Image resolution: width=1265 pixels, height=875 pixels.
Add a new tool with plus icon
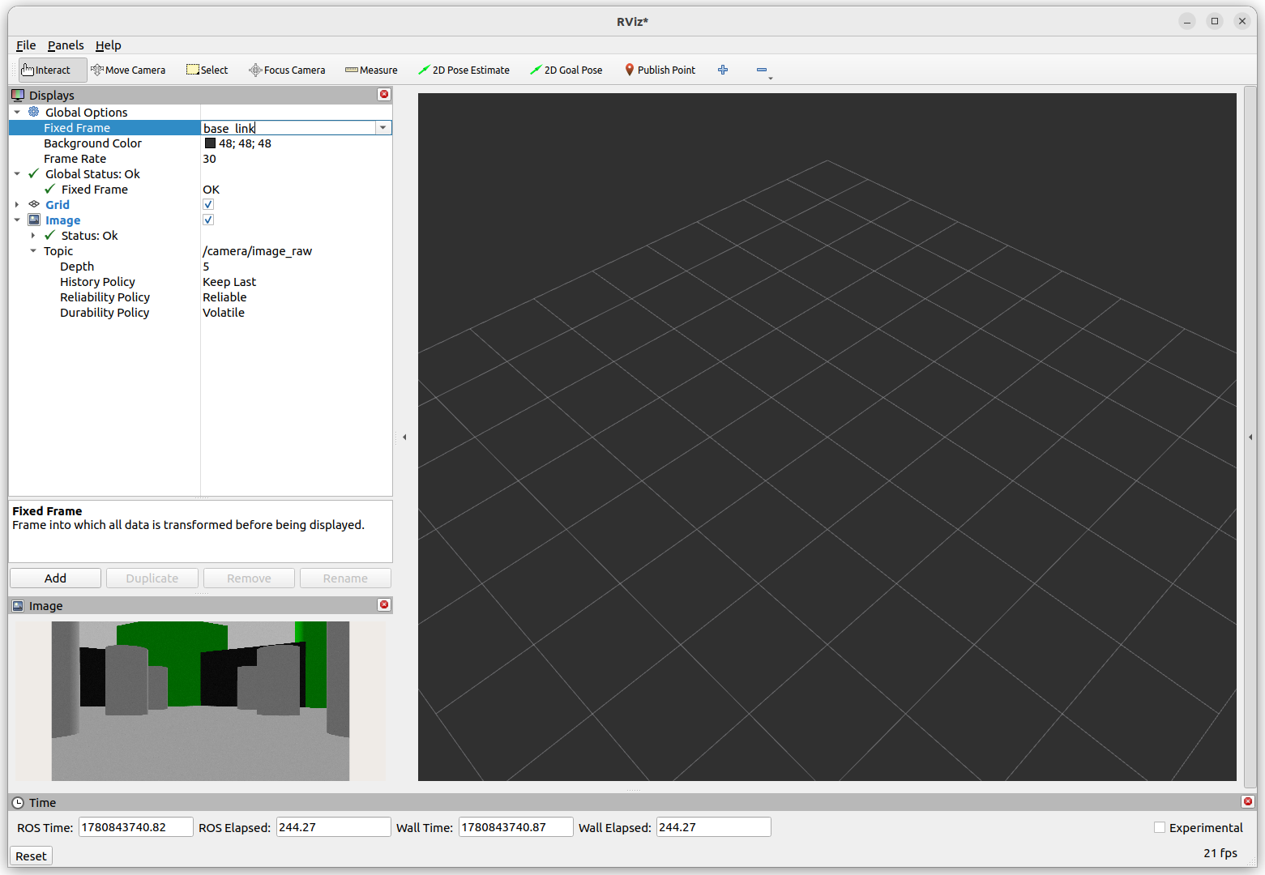tap(723, 70)
